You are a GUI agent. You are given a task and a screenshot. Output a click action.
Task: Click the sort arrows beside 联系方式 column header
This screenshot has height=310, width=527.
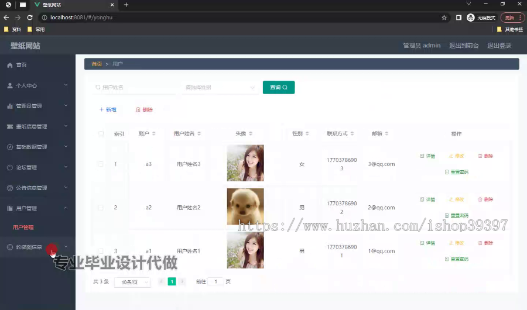[353, 134]
